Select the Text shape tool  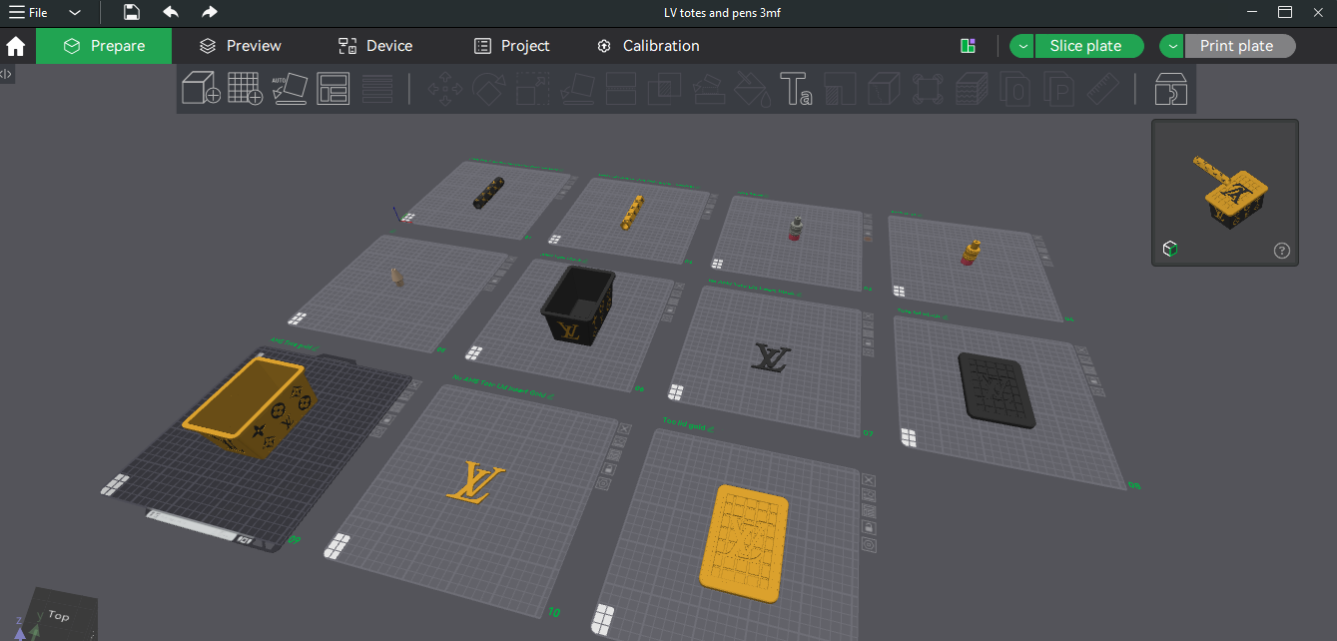click(x=796, y=89)
